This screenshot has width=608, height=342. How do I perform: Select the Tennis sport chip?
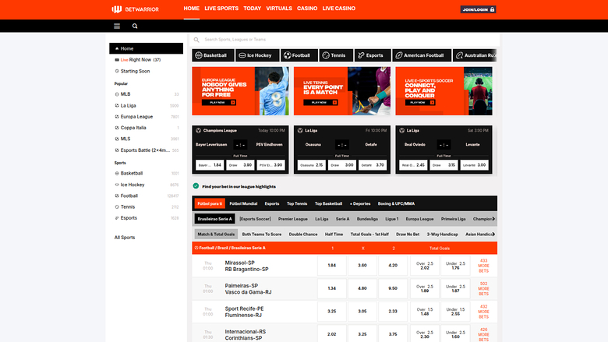(x=336, y=55)
